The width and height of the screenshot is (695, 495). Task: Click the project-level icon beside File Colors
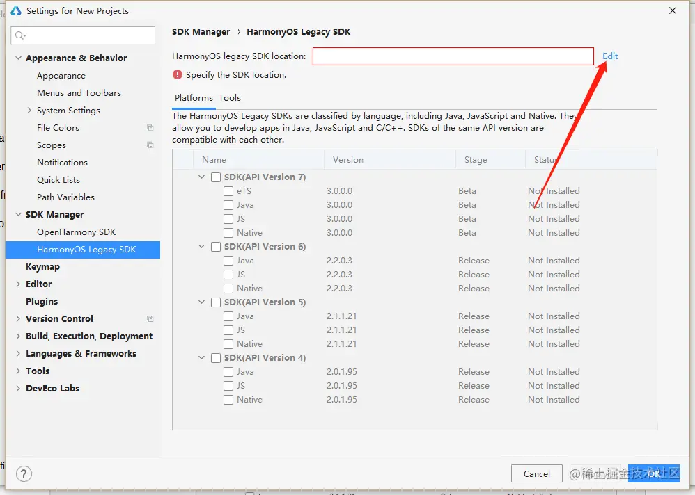coord(150,128)
